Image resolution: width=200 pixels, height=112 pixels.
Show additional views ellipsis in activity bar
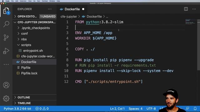(6, 64)
